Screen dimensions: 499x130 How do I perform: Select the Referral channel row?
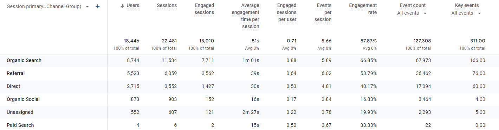(x=249, y=74)
